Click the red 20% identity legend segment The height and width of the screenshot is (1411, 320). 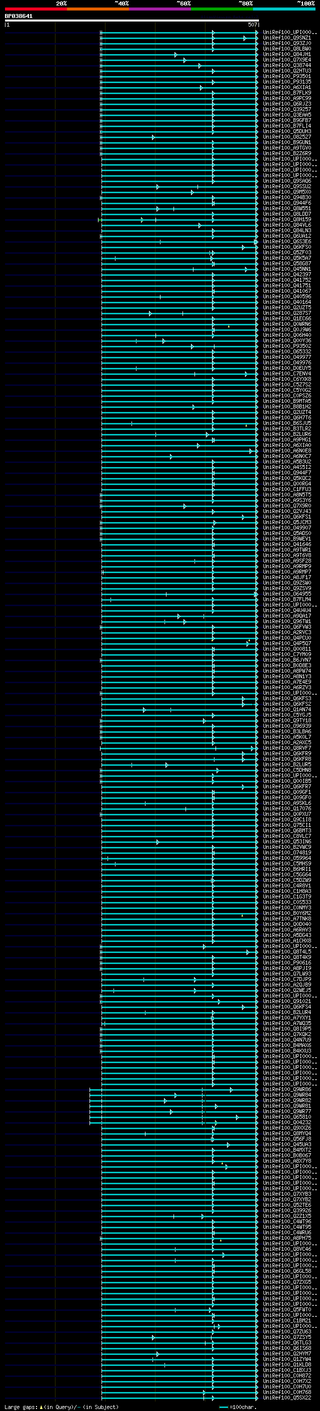click(35, 9)
